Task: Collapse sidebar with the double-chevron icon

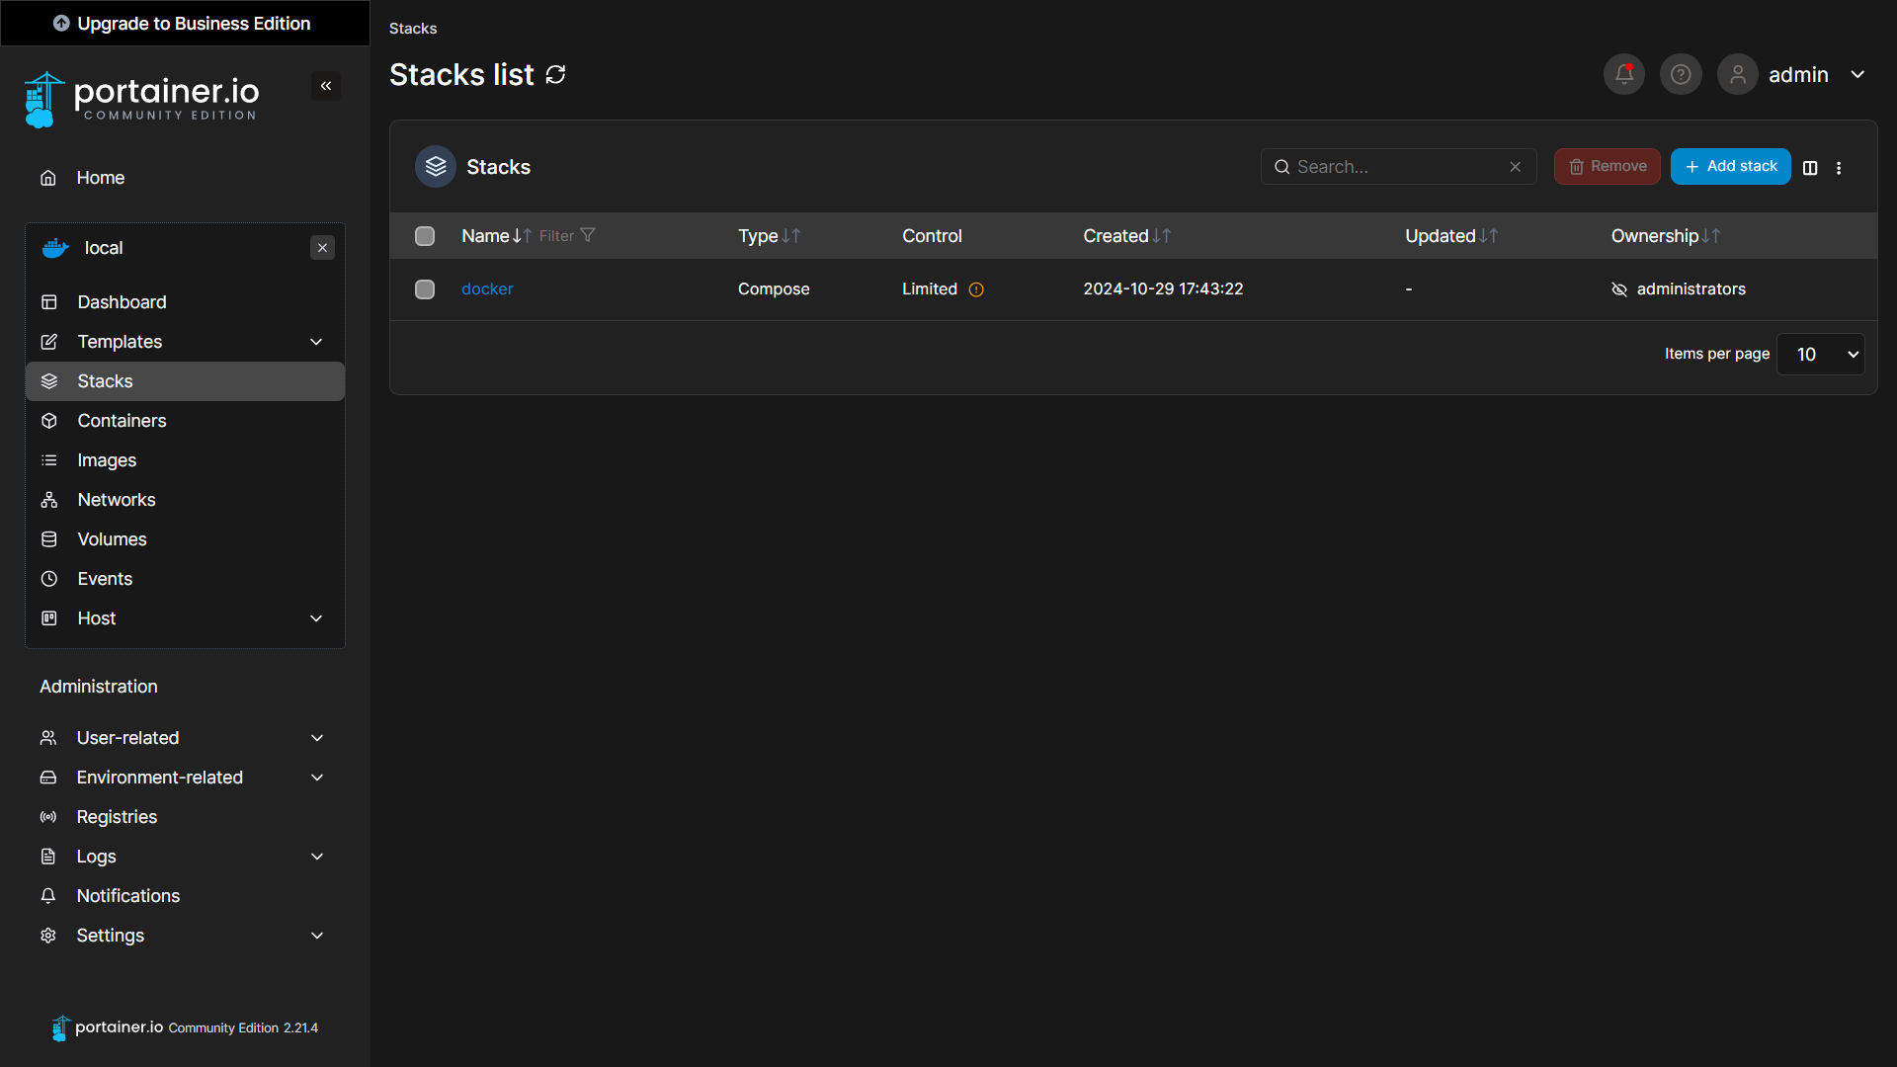Action: tap(326, 86)
